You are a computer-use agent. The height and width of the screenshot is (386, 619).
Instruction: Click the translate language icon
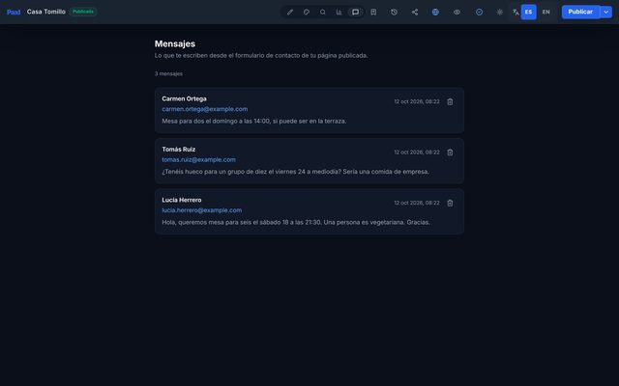516,12
